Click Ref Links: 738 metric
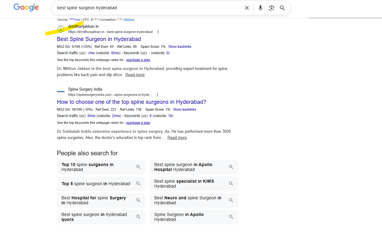382x236 pixels. point(131,109)
